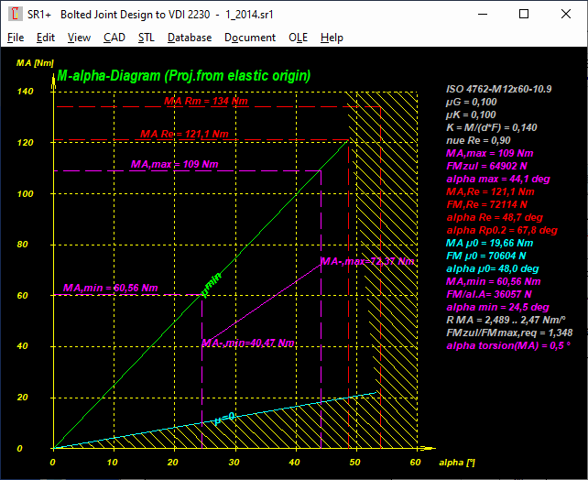
Task: Click the ISO 4762-M12x60-10.9 legend text
Action: 499,89
